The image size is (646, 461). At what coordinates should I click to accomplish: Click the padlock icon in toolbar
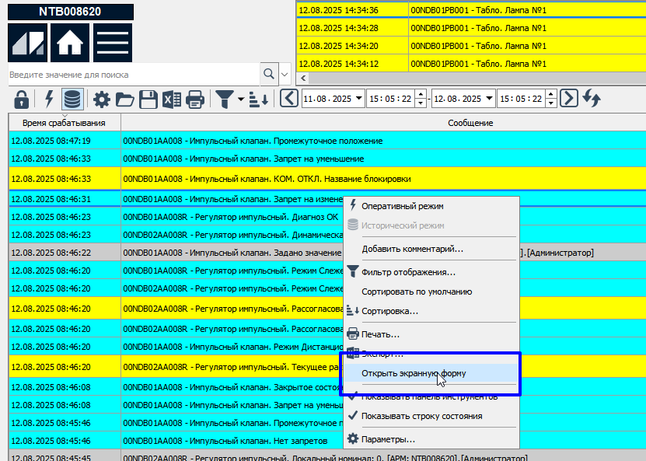[22, 99]
